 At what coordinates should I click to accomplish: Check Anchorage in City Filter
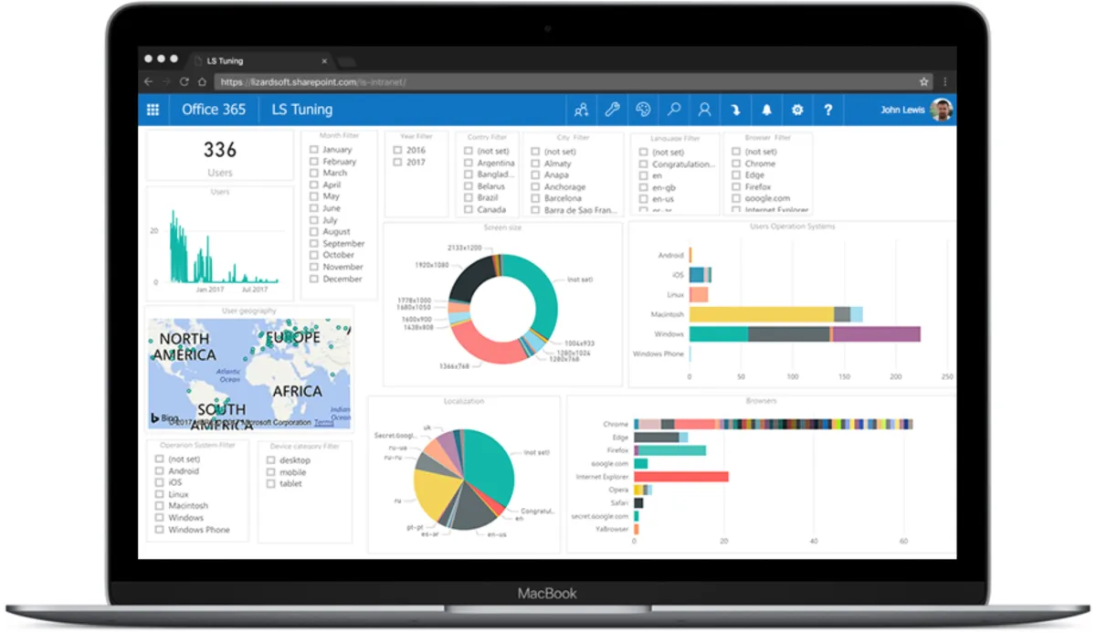click(x=536, y=186)
